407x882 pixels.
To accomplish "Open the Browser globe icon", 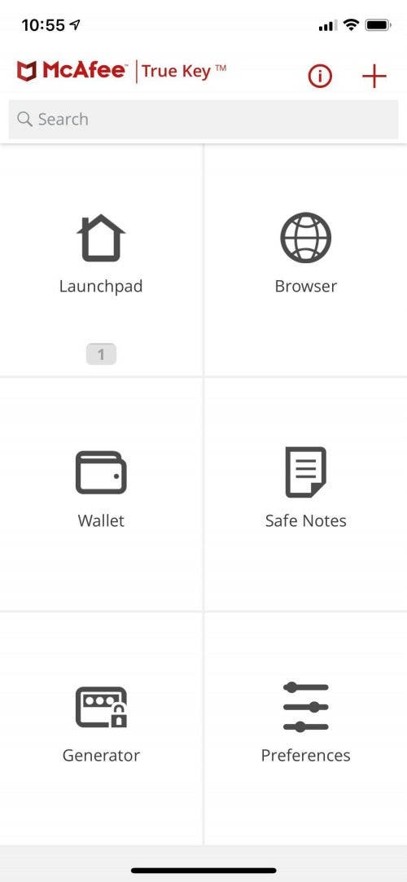I will pos(306,238).
